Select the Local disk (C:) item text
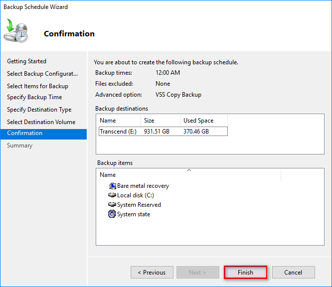332x287 pixels. click(x=136, y=195)
